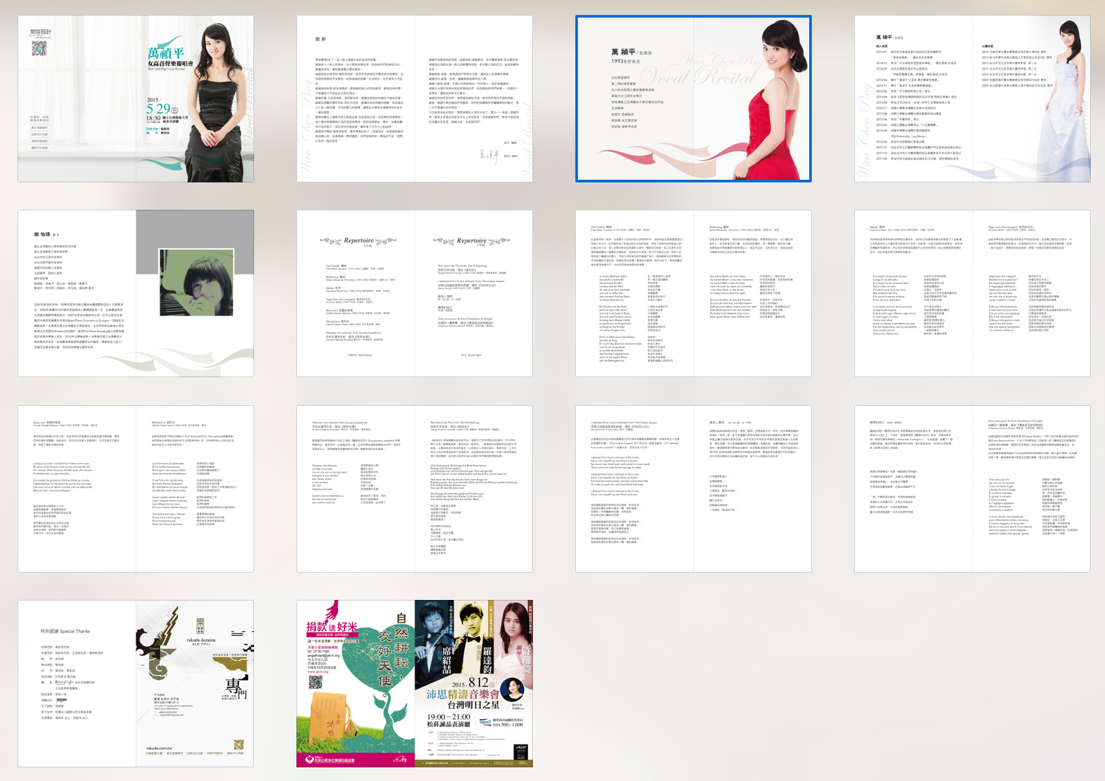1105x781 pixels.
Task: Open the Ideale and Vaga luna lyrics spread
Action: tap(972, 293)
